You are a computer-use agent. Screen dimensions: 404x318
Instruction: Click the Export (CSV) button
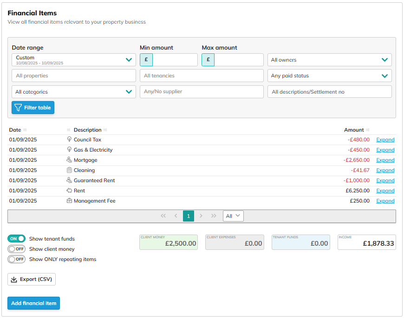point(32,280)
